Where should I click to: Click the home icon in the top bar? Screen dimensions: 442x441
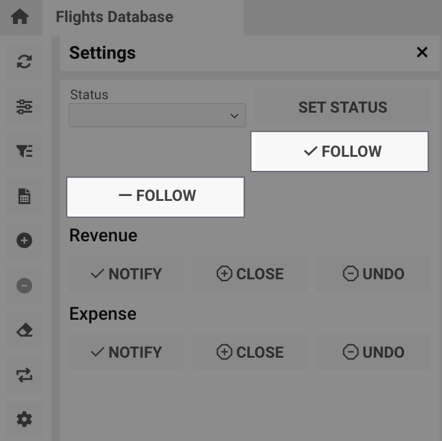20,17
